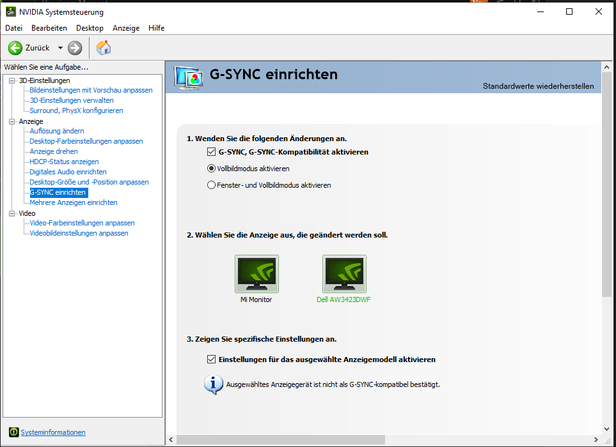
Task: Toggle Einstellungen für das ausgewählte Anzeigemodell checkbox
Action: [x=211, y=359]
